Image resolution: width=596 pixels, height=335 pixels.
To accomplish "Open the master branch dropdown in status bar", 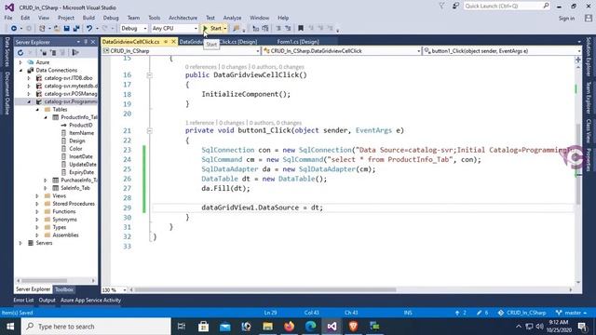I will pyautogui.click(x=571, y=313).
